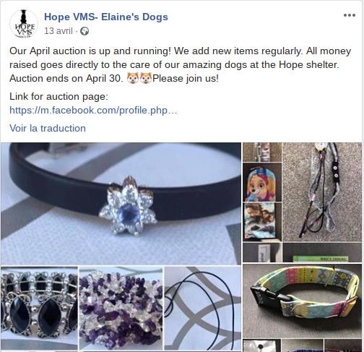Click the 13 avril post timestamp
The width and height of the screenshot is (364, 352).
[58, 31]
